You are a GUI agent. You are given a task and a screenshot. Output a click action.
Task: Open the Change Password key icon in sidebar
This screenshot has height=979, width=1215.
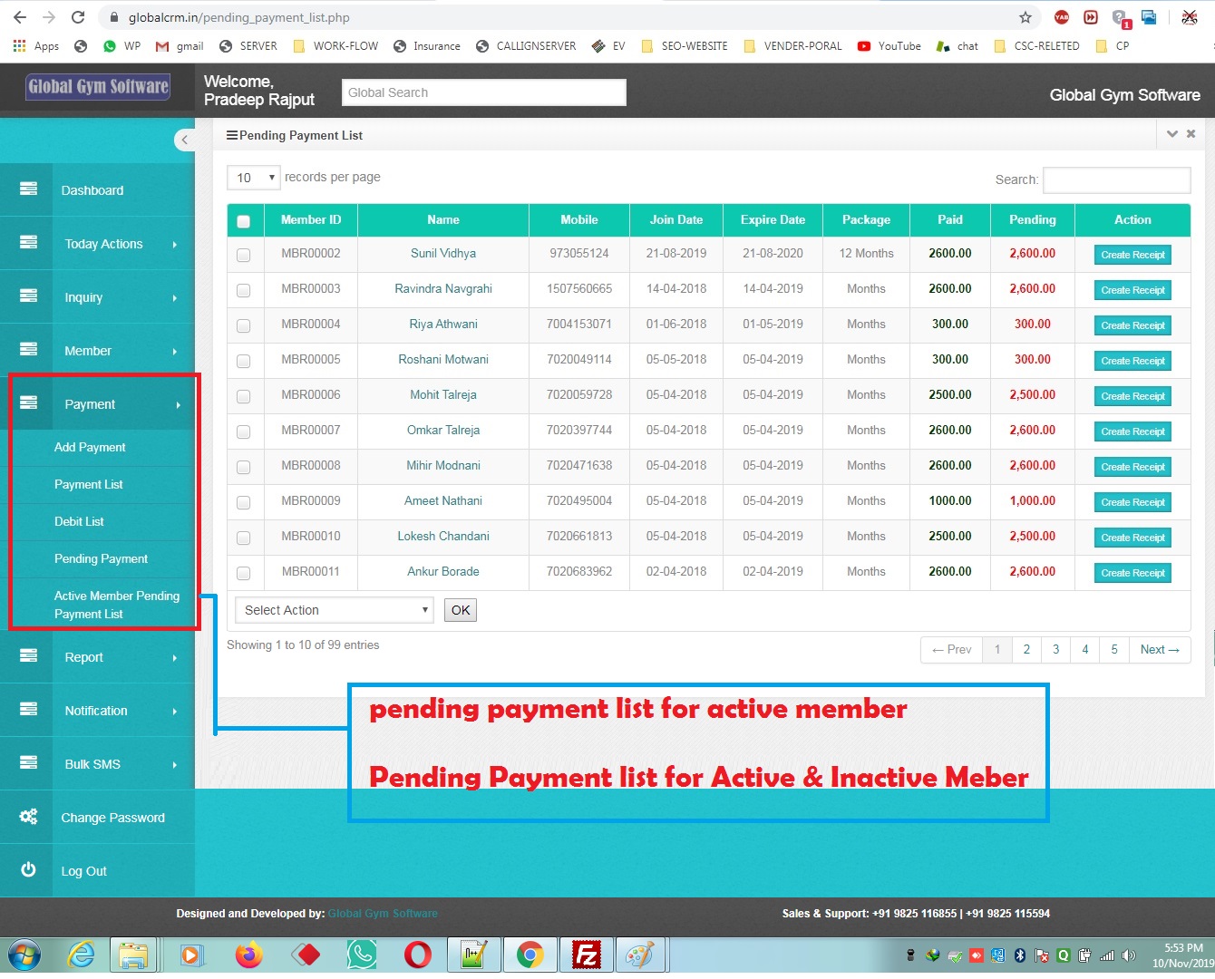[x=27, y=817]
